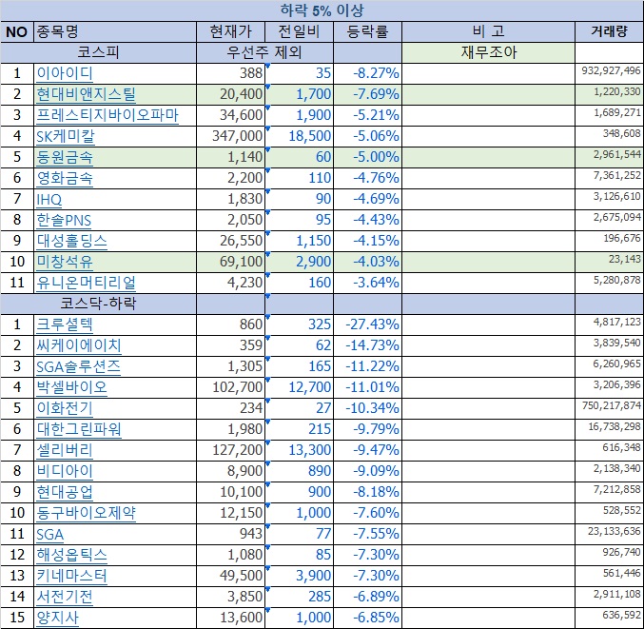Open the 비디아이 stock link

65,472
